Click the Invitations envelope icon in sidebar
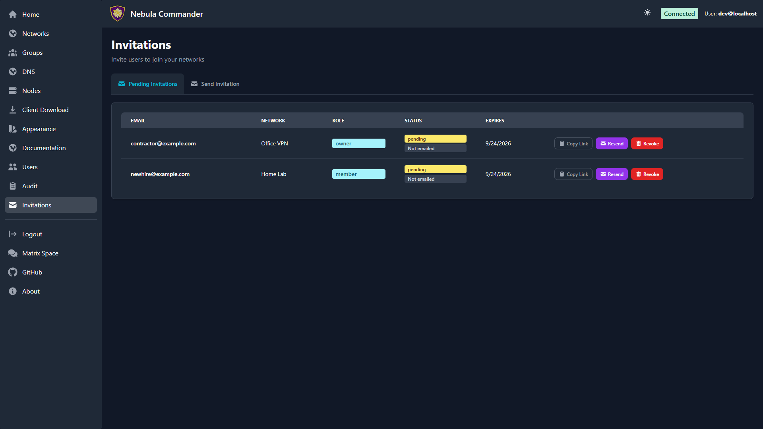The image size is (763, 429). point(13,205)
